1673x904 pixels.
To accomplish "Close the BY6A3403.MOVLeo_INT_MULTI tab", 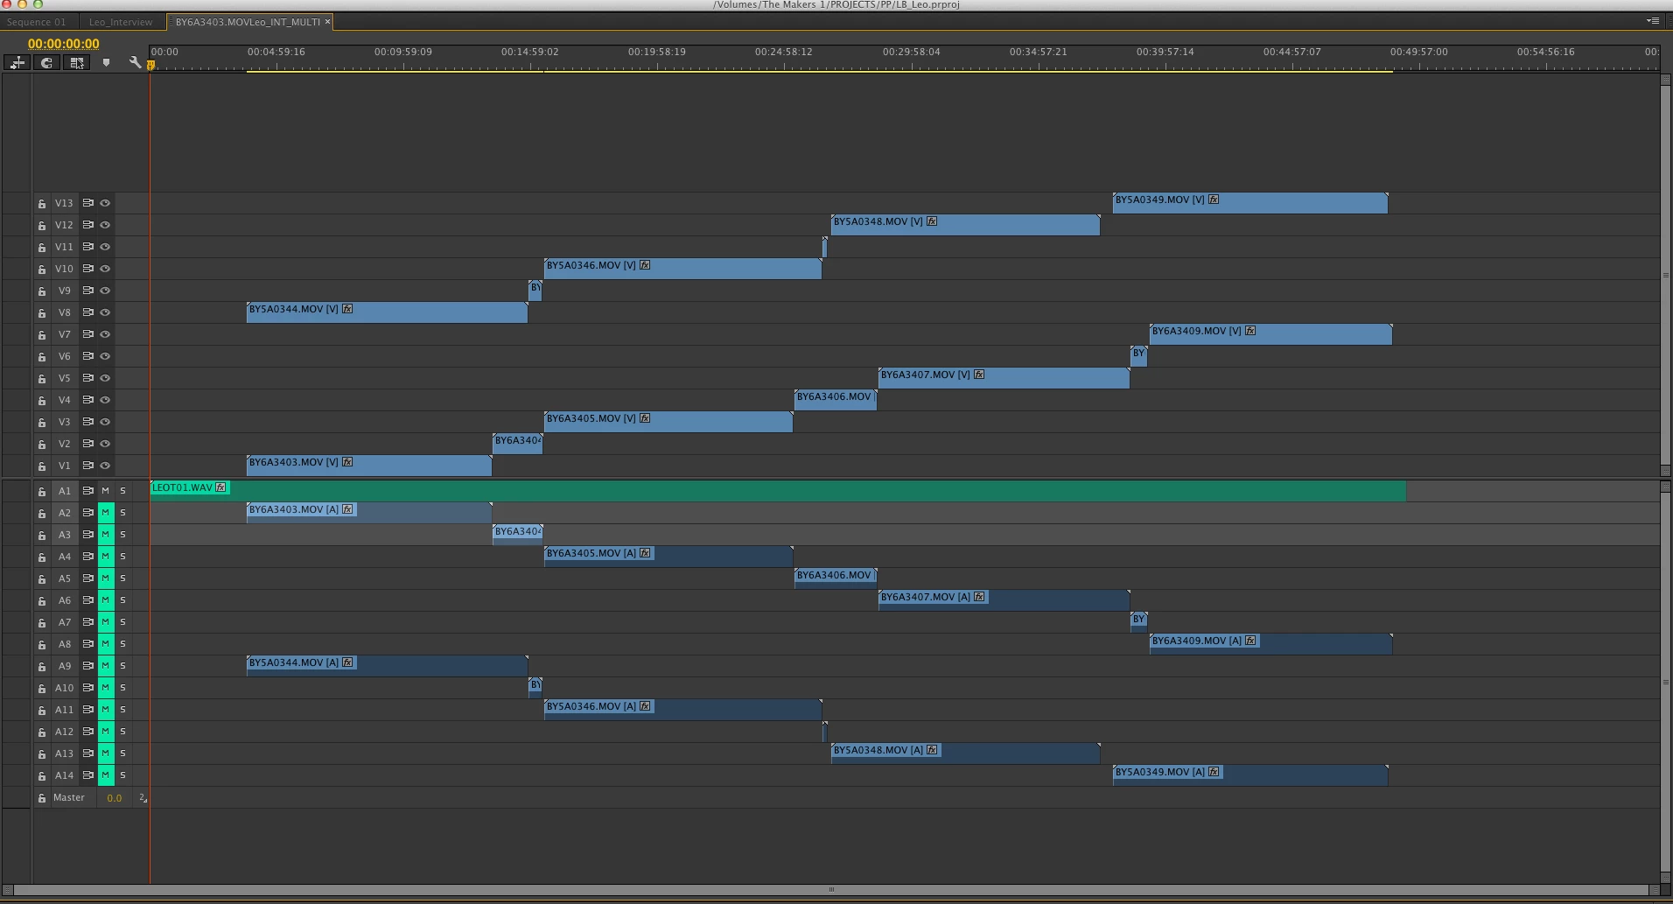I will coord(328,22).
